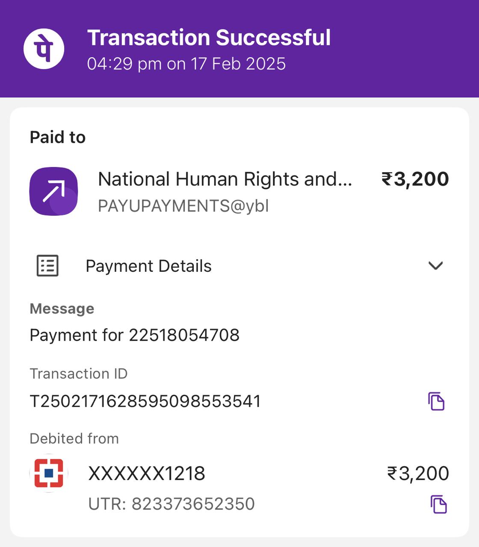
Task: Tap the purple arrow payee icon
Action: tap(53, 191)
